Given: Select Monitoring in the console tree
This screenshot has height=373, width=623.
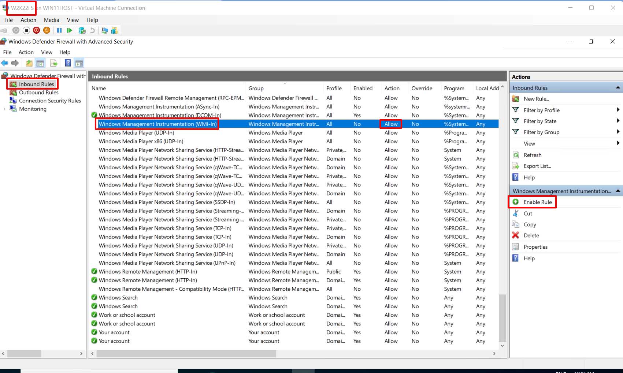Looking at the screenshot, I should click(x=33, y=109).
